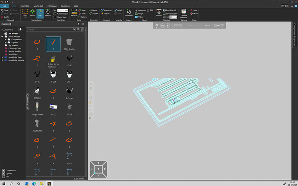Show Signals in Connect group
298x186 pixels.
click(x=105, y=14)
